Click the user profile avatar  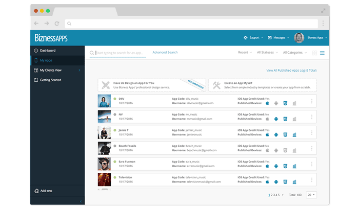click(299, 38)
